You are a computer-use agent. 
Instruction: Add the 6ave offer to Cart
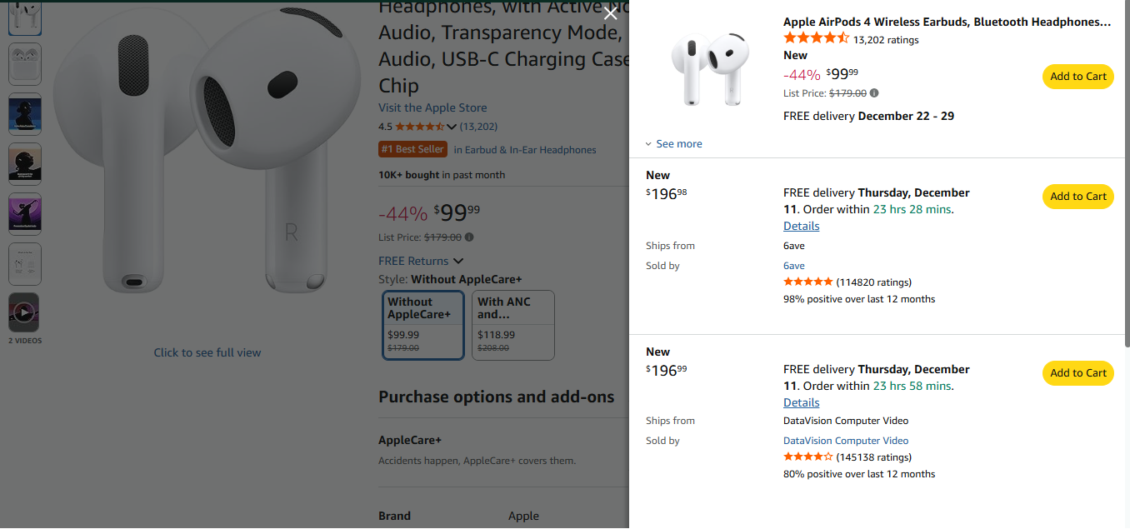1077,196
